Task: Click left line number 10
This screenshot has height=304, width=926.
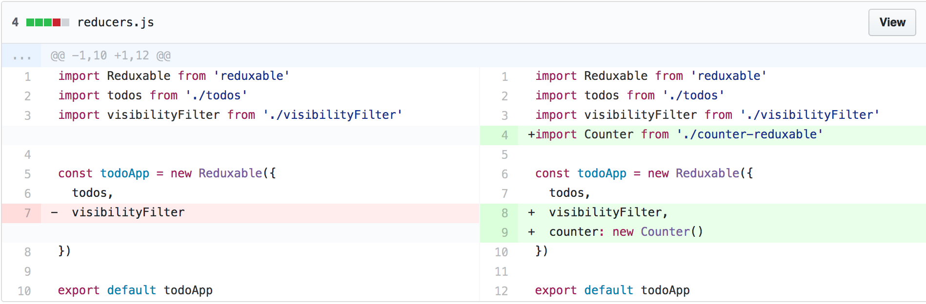Action: tap(24, 291)
